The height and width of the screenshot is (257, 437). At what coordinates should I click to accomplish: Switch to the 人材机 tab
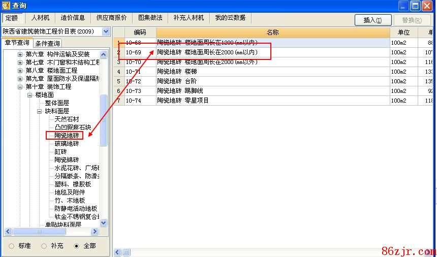pos(40,18)
